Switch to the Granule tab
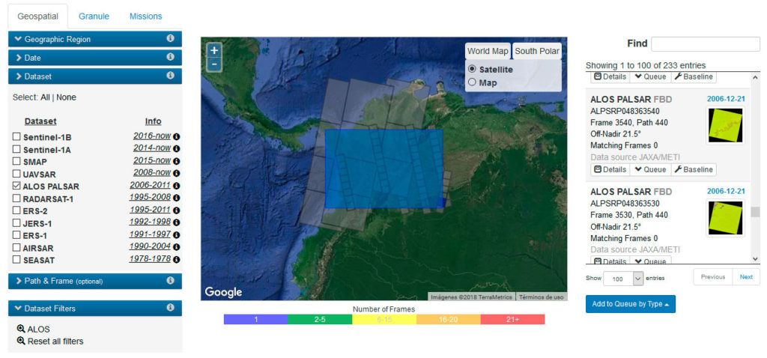 coord(94,16)
